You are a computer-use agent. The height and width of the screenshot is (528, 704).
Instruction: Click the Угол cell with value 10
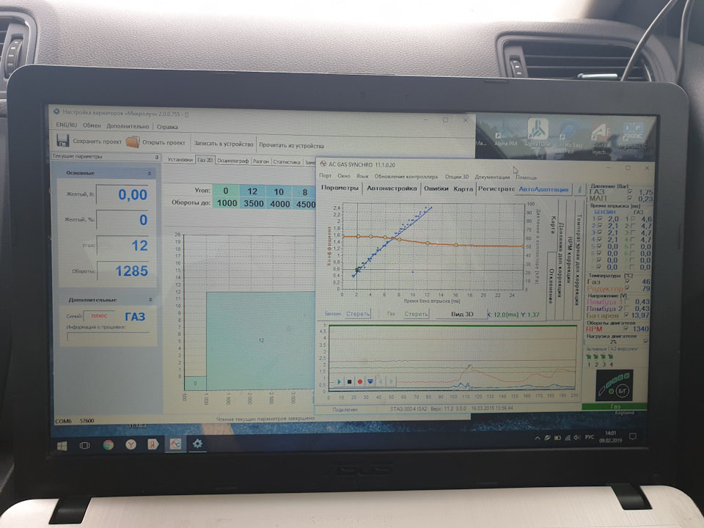pos(279,191)
